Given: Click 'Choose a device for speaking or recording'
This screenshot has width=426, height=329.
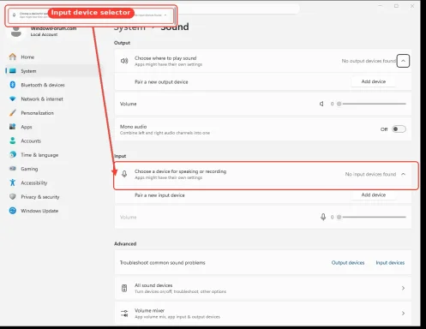Looking at the screenshot, I should (x=180, y=171).
